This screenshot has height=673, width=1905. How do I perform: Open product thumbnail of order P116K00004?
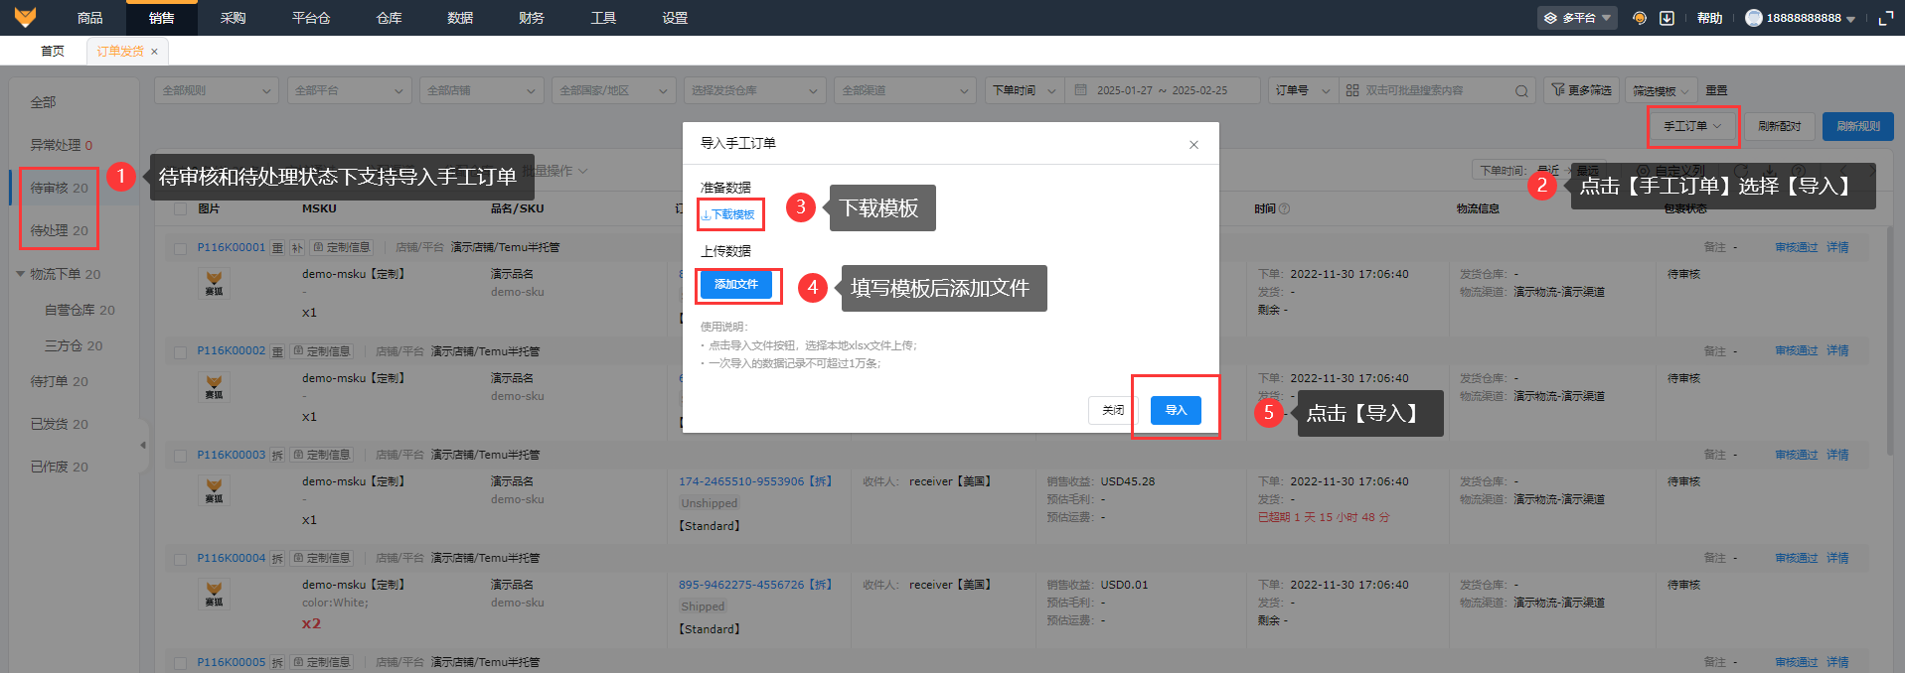point(214,594)
